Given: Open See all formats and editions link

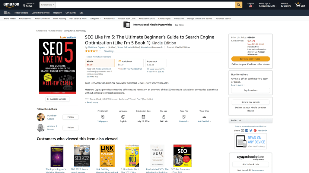Looking at the screenshot, I should [x=99, y=57].
